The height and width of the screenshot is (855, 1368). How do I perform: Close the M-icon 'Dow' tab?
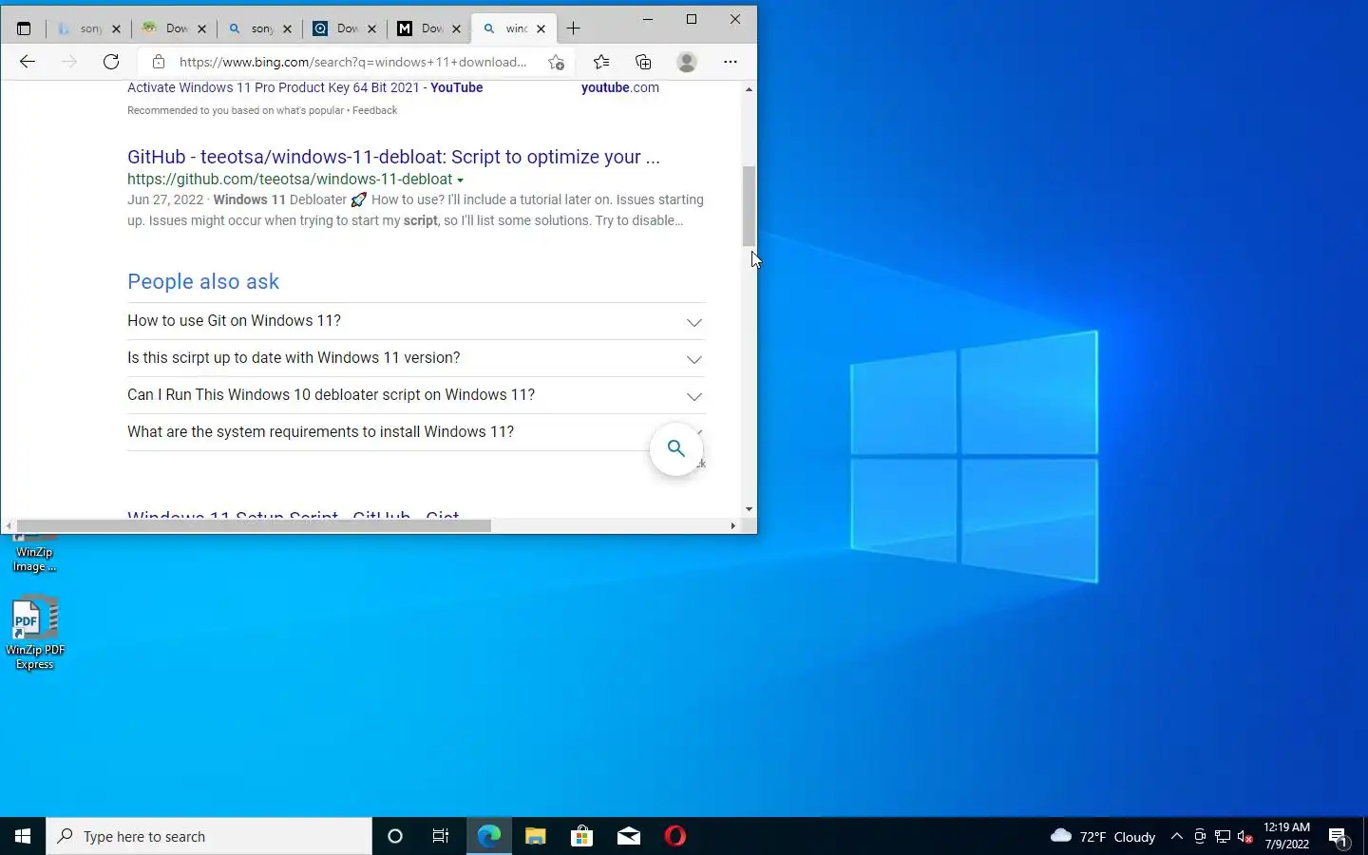pyautogui.click(x=456, y=29)
